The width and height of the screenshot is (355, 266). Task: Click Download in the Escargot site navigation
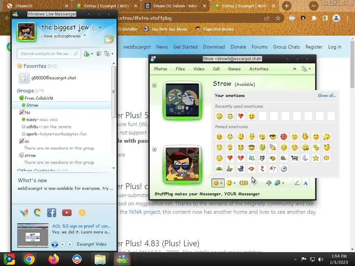click(x=214, y=47)
